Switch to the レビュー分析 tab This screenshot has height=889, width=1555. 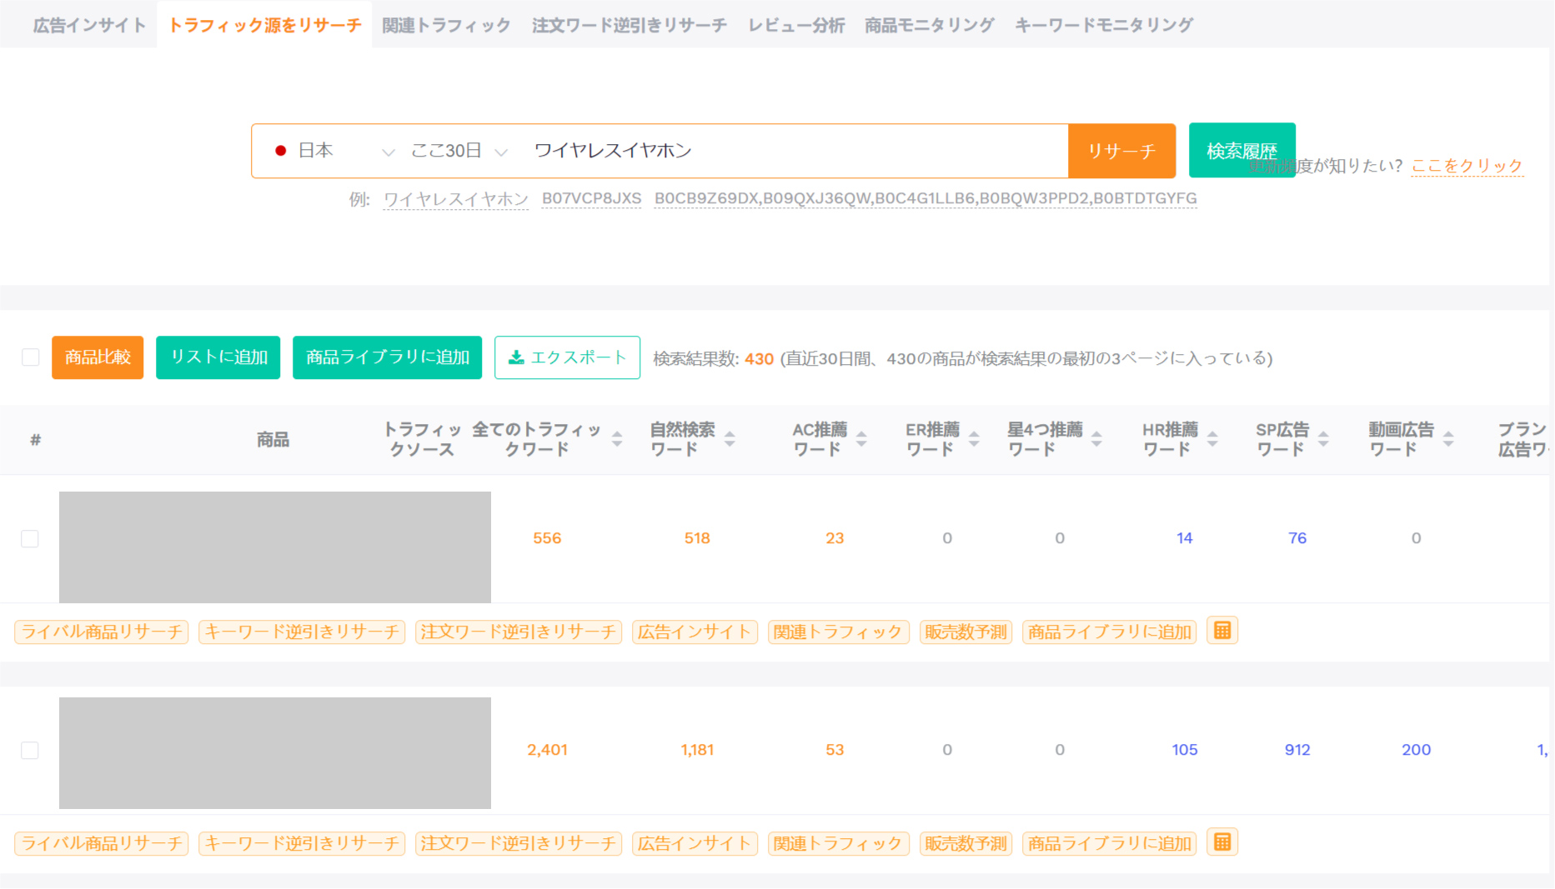pos(795,24)
